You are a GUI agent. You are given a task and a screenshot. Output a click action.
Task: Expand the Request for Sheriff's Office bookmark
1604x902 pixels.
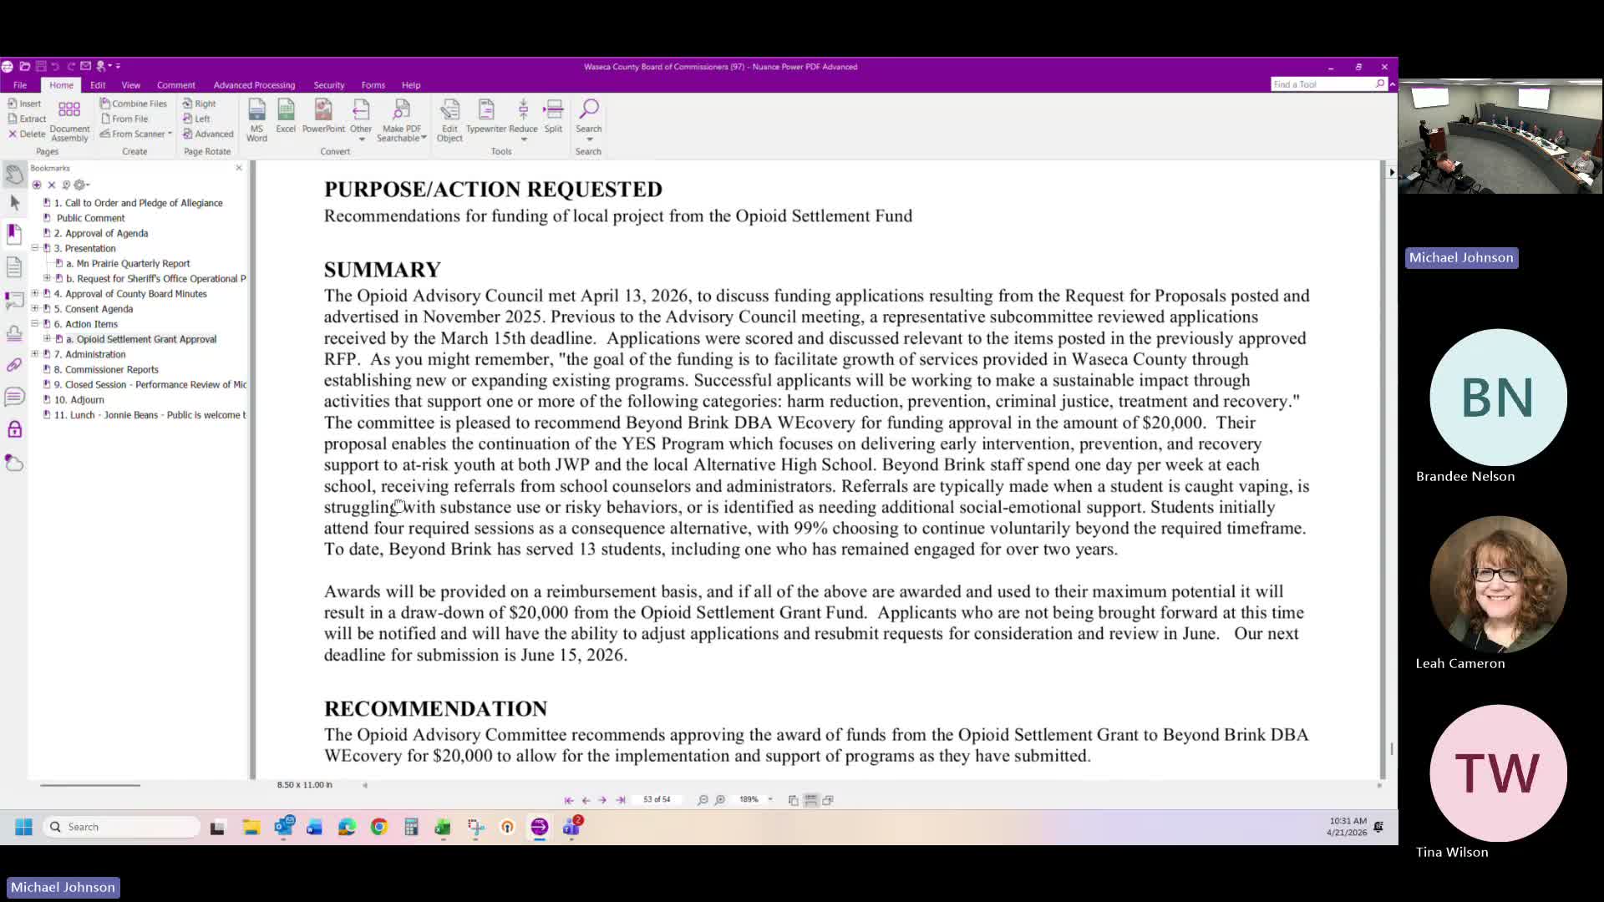[x=47, y=278]
